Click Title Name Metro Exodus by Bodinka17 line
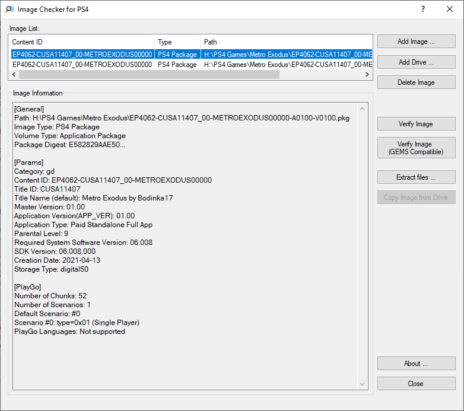 [x=94, y=198]
